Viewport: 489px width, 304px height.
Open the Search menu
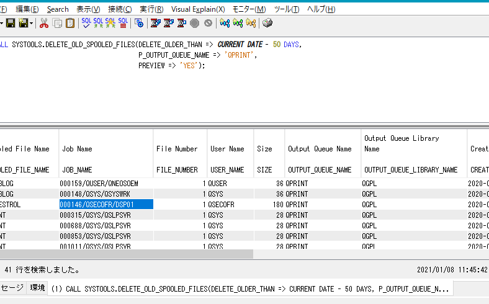(58, 9)
